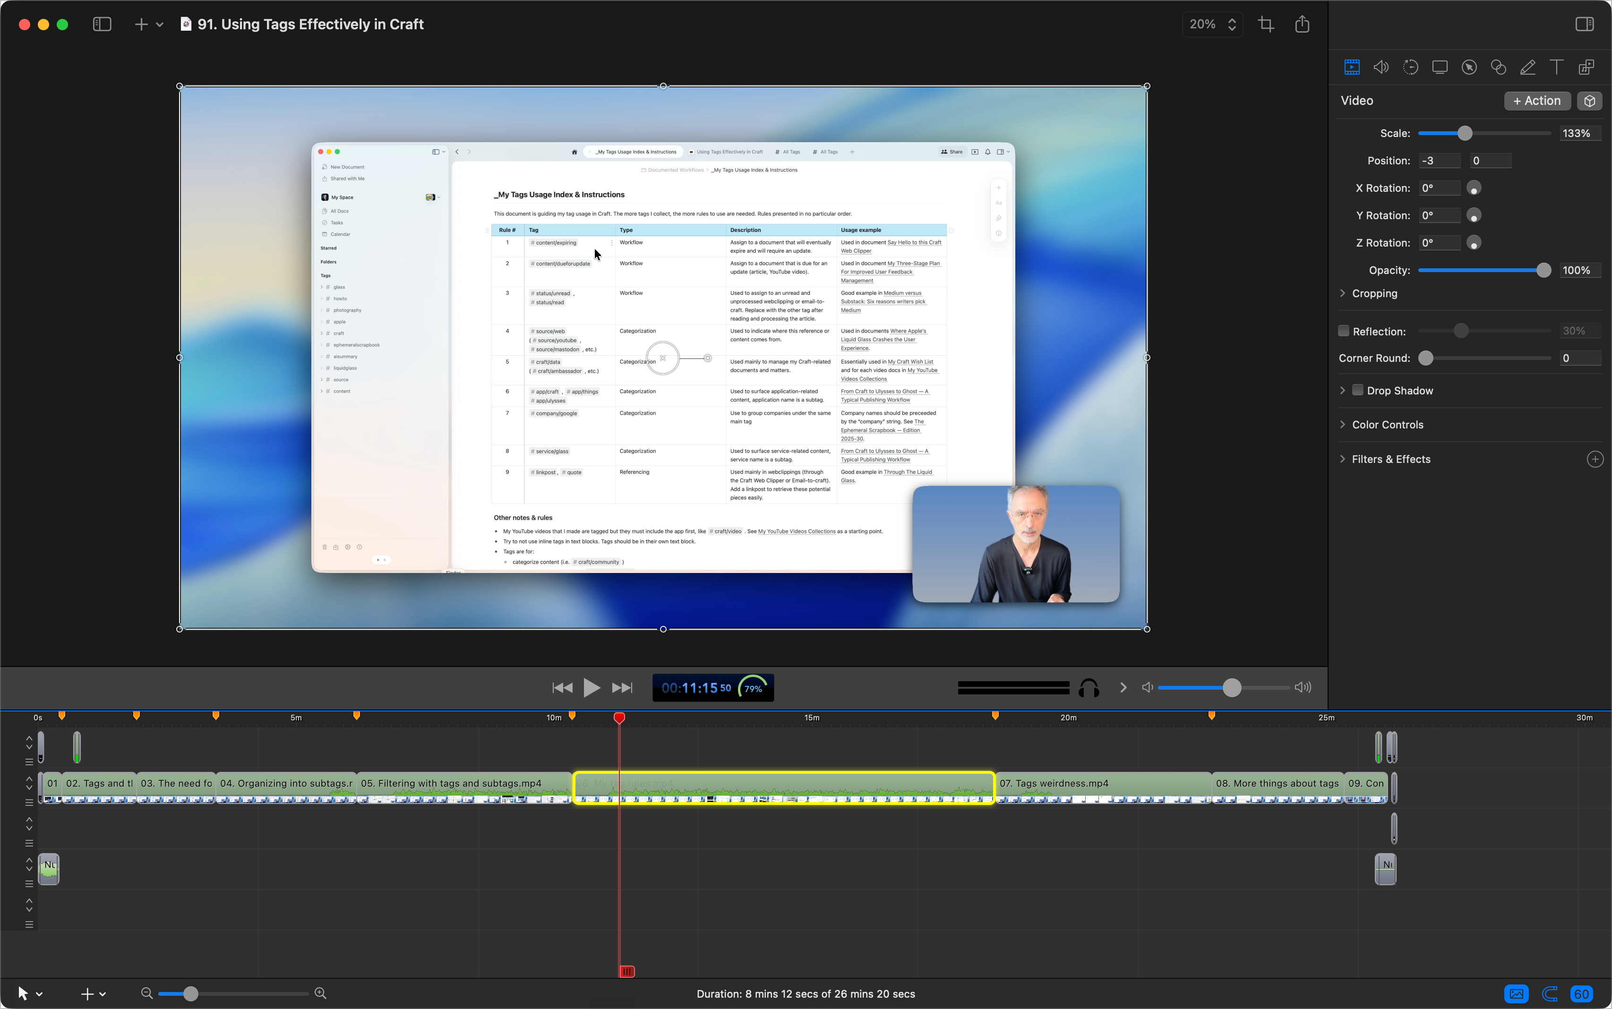This screenshot has width=1612, height=1009.
Task: Toggle timeline snapping magnet icon
Action: (1549, 994)
